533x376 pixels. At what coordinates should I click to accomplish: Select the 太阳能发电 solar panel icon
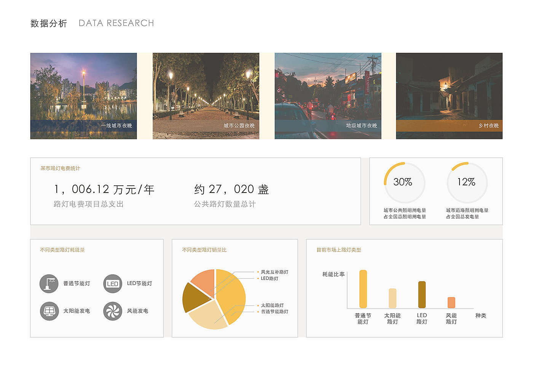pos(49,311)
